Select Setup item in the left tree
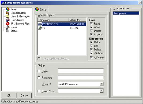Screen dimensions: 143x104 pyautogui.click(x=14, y=9)
